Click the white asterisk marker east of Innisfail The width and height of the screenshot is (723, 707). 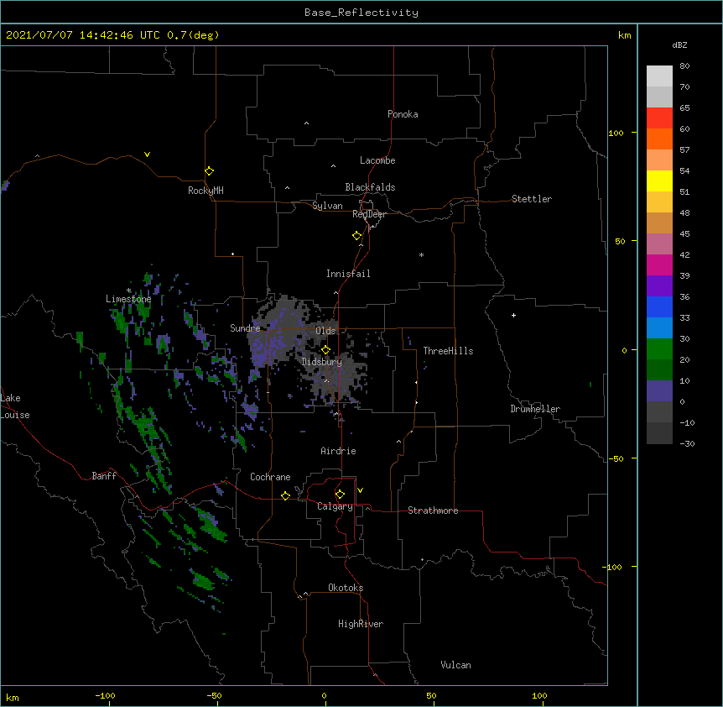pos(421,254)
